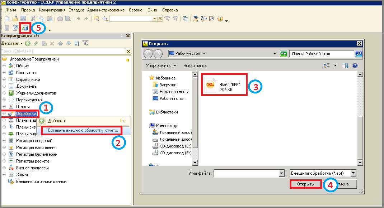This screenshot has height=208, width=384.
Task: Click the Cut scissors toolbar icon
Action: [x=33, y=19]
